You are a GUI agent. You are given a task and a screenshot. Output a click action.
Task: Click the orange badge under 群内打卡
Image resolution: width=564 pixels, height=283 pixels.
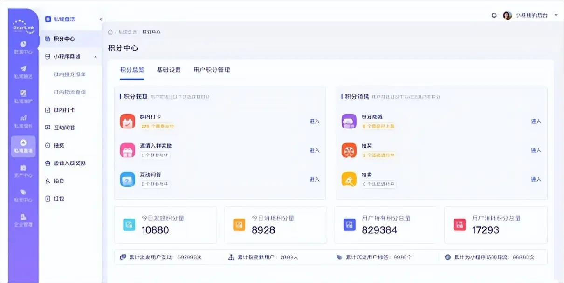157,126
